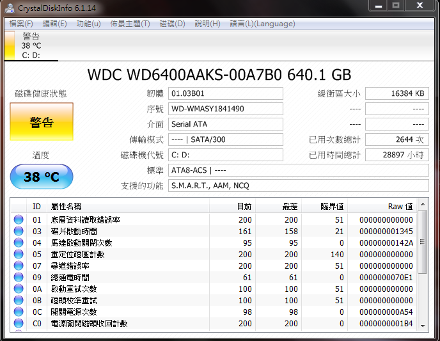Click raw value 0000000001B4
The width and height of the screenshot is (440, 341).
coord(386,323)
